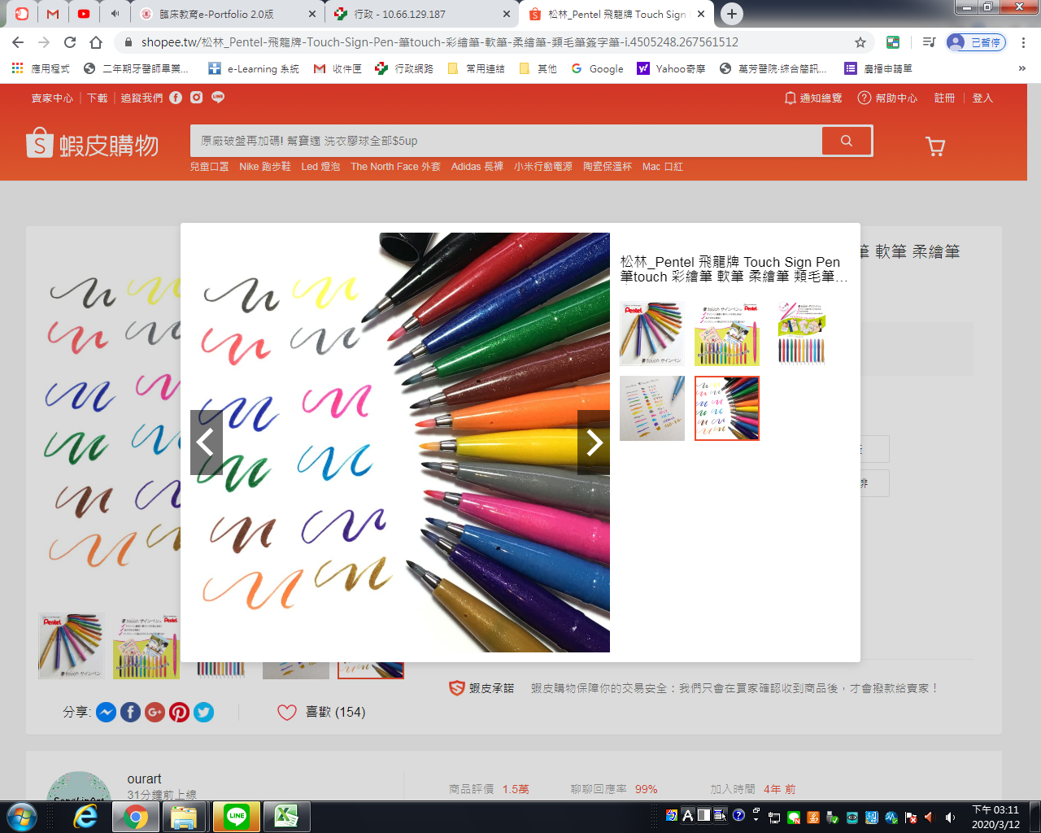Close the 松林_Pentel Touch Sign tab
The height and width of the screenshot is (833, 1041).
[701, 14]
